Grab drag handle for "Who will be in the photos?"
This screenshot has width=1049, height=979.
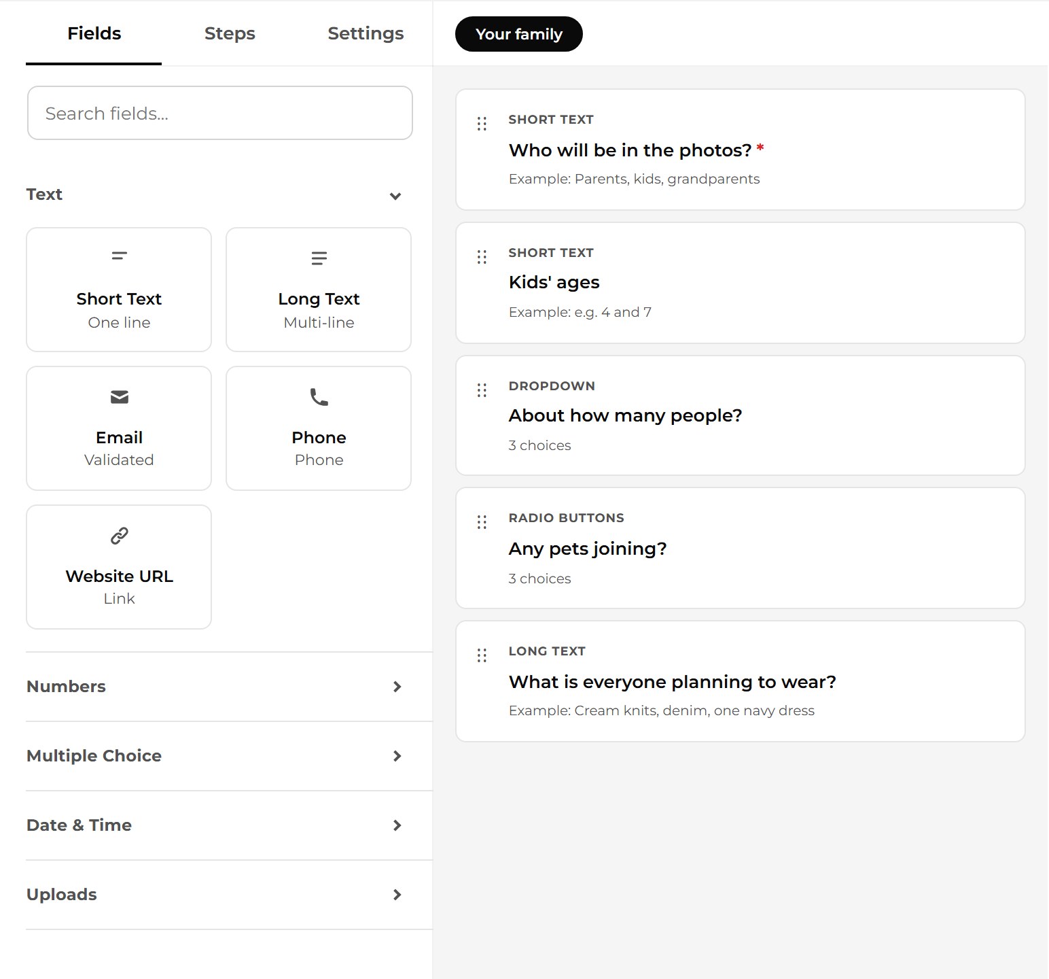(482, 124)
